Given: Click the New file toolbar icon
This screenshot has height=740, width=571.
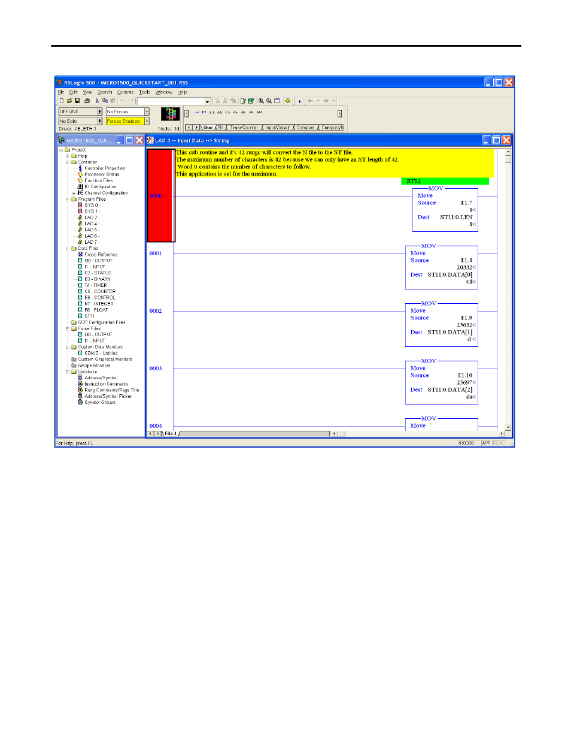Looking at the screenshot, I should [62, 101].
